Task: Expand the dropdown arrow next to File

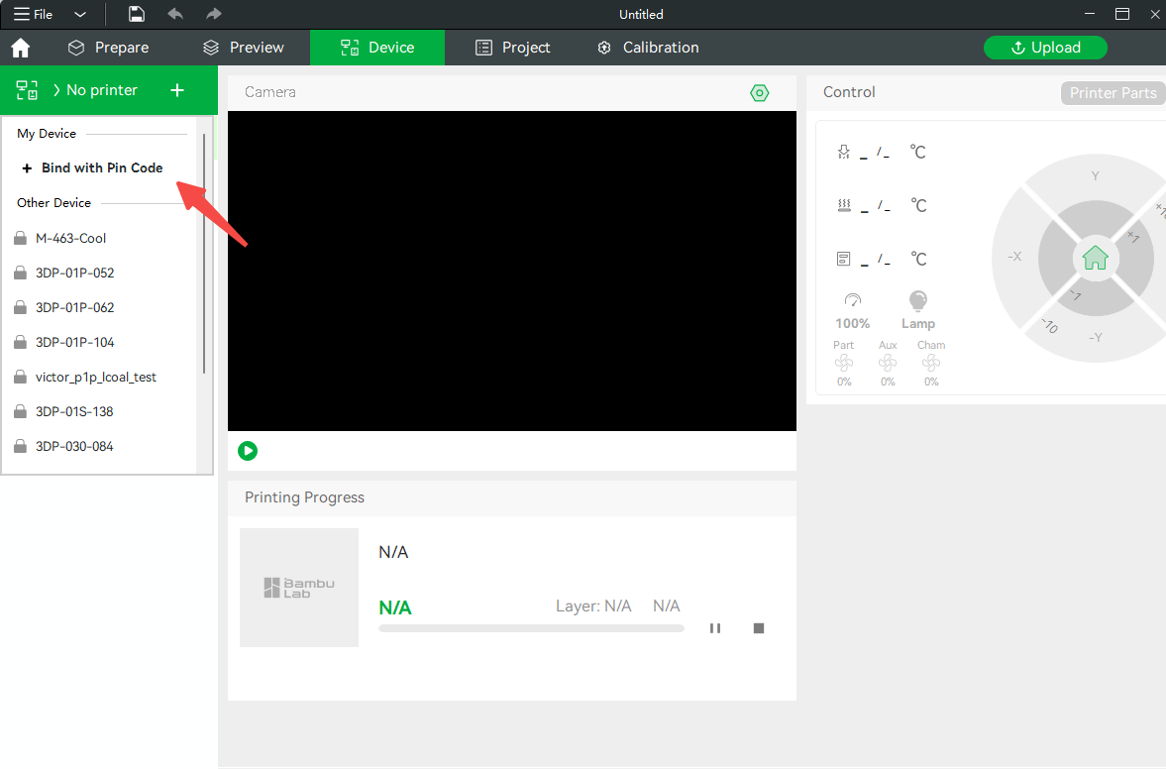Action: (x=80, y=14)
